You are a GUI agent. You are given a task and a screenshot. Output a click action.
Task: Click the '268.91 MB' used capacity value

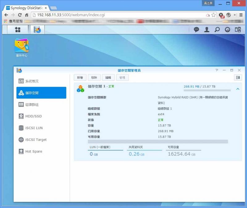coord(165,131)
